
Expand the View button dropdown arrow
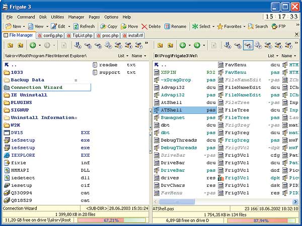[47, 27]
